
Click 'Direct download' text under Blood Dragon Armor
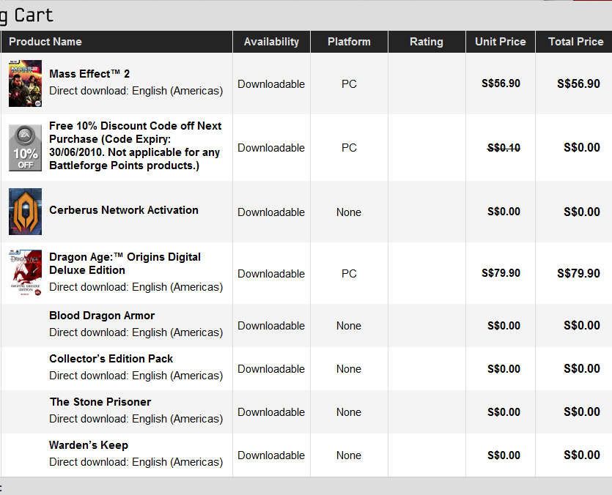click(x=136, y=332)
